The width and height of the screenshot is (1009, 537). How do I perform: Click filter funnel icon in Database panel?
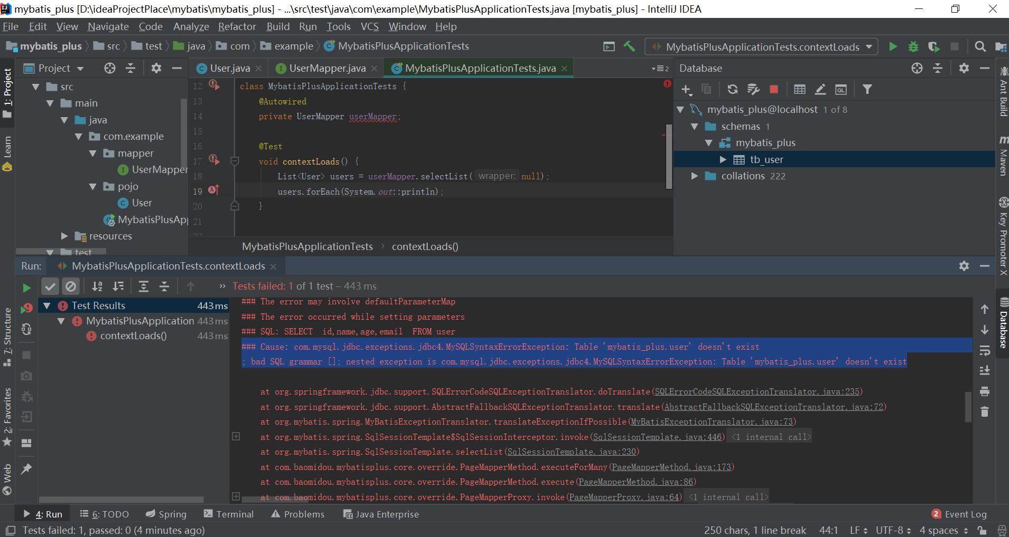click(867, 90)
